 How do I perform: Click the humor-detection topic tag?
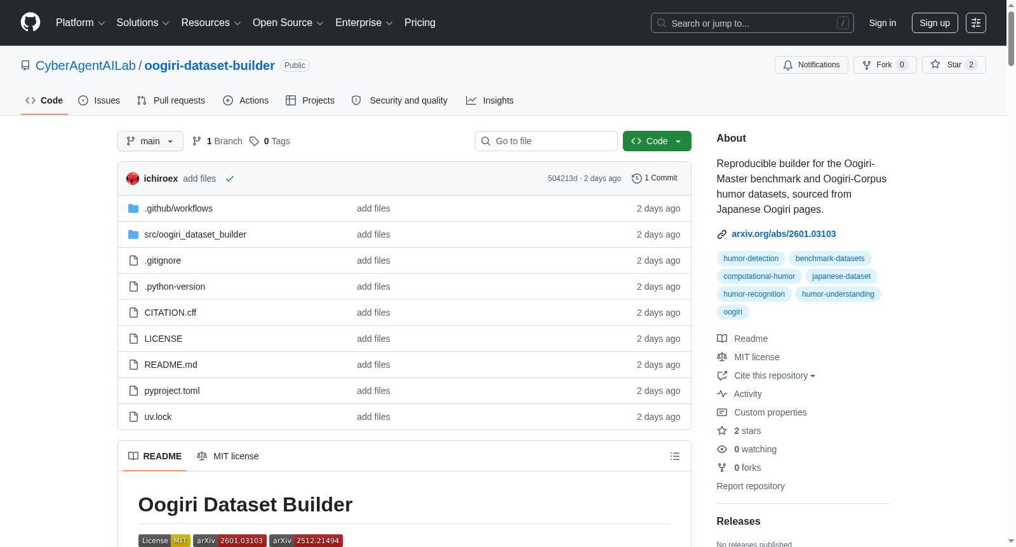coord(751,259)
